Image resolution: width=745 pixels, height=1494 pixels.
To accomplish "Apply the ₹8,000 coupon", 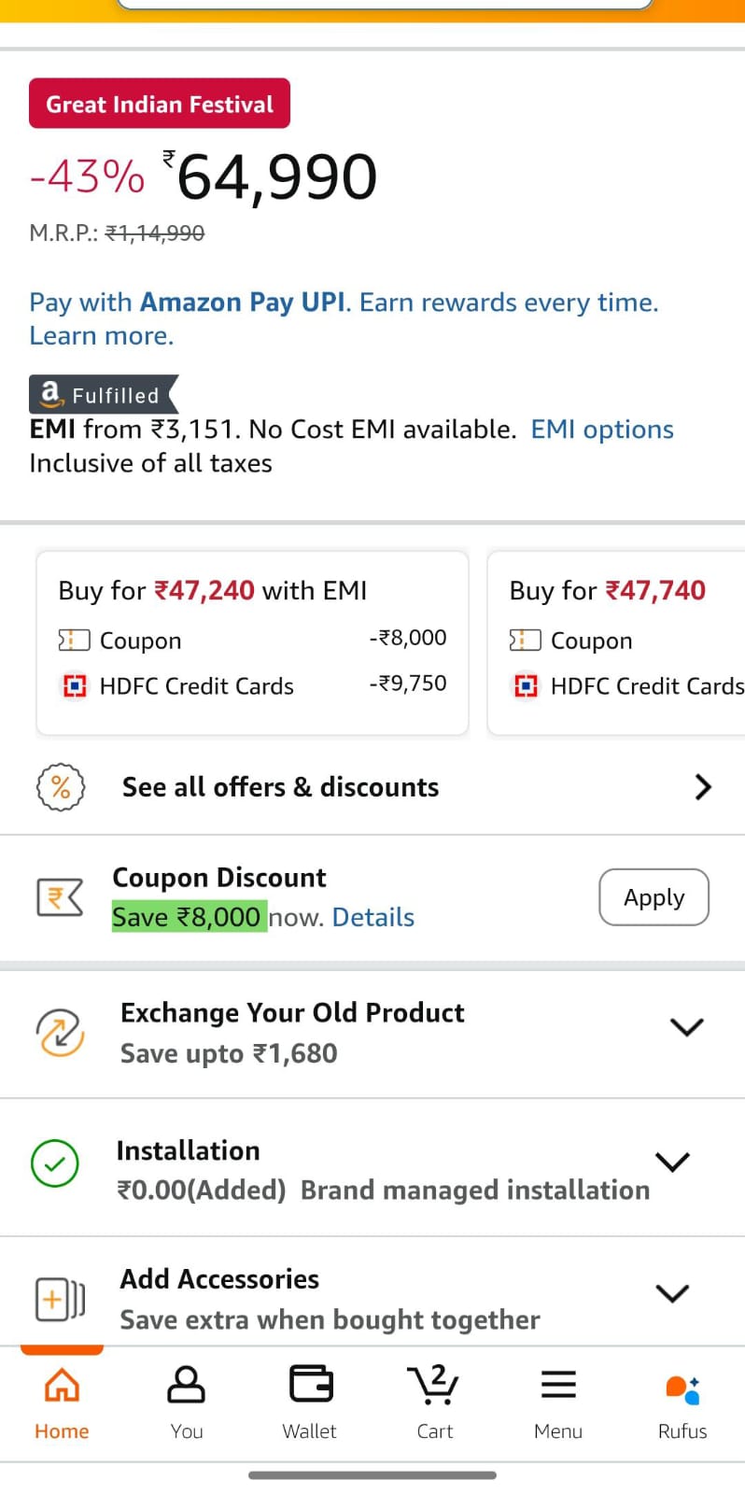I will pyautogui.click(x=654, y=897).
